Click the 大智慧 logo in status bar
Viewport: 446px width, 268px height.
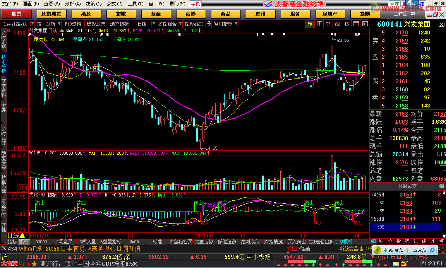(x=9, y=264)
